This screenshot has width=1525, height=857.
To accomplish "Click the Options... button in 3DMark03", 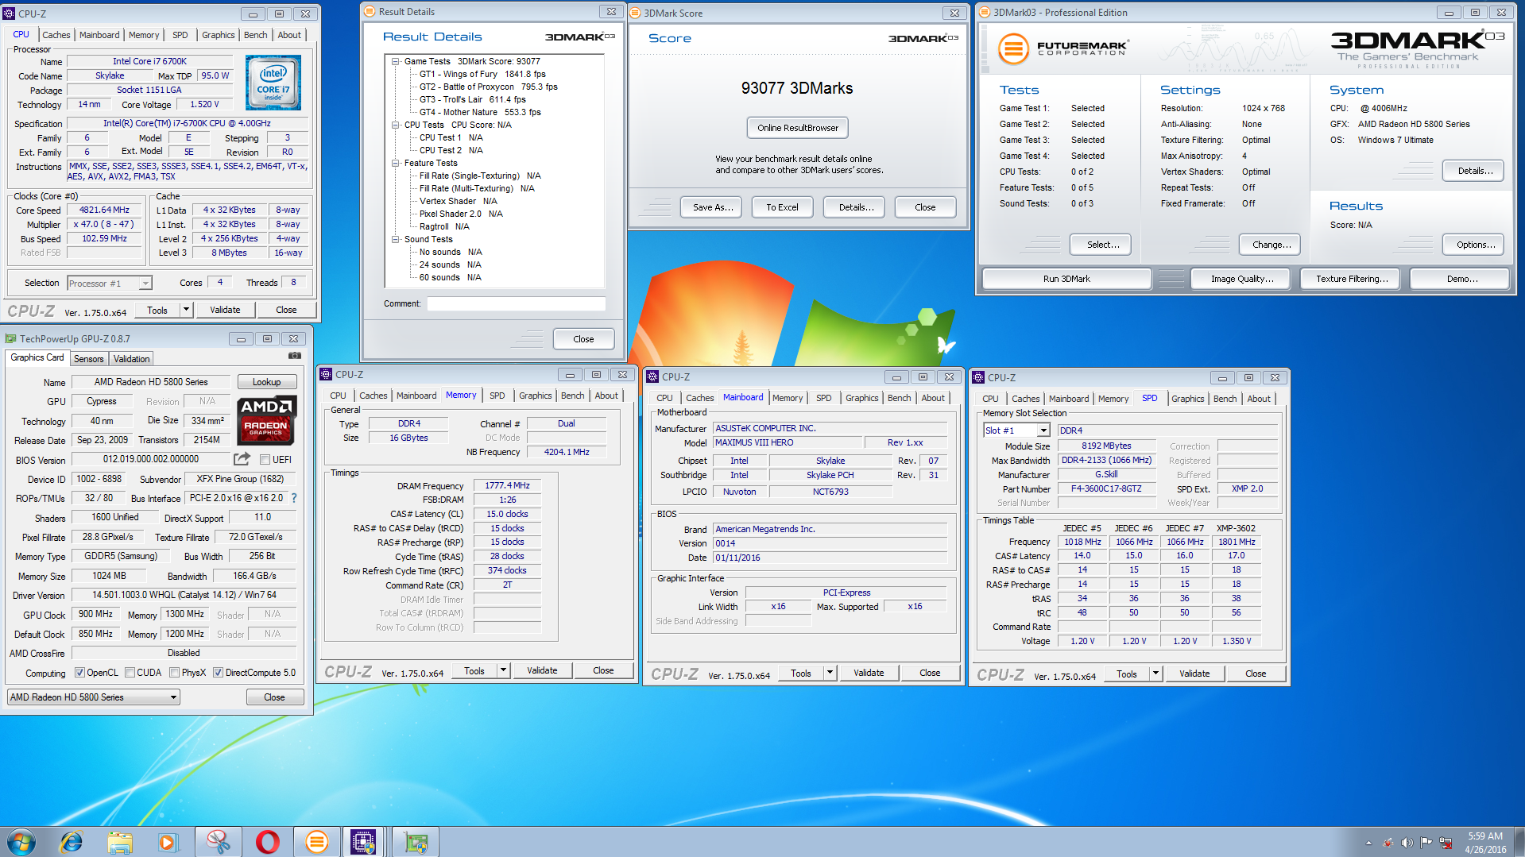I will pyautogui.click(x=1475, y=245).
